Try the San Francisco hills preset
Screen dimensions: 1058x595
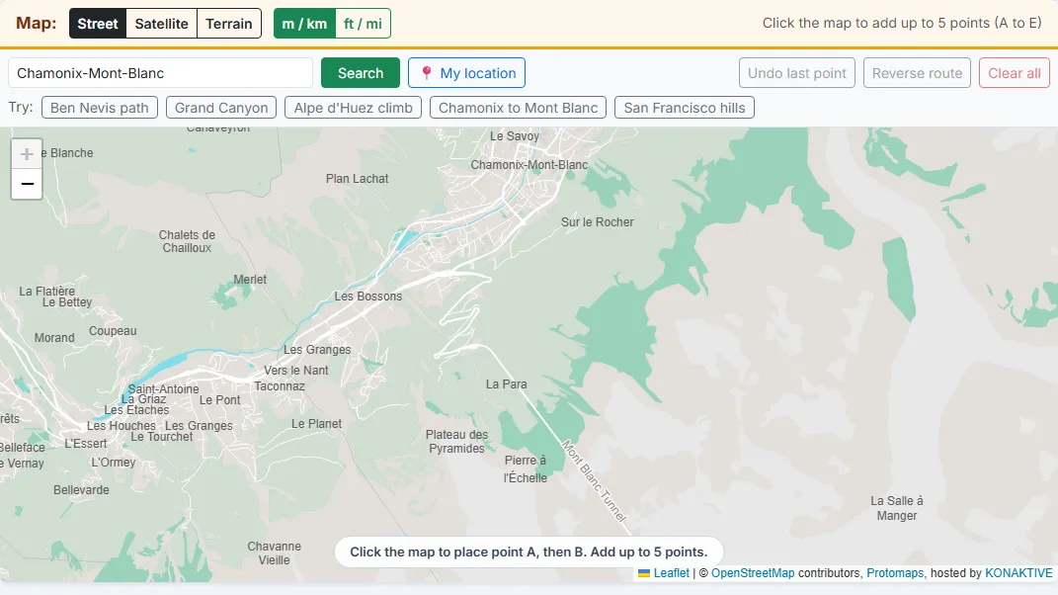(685, 108)
